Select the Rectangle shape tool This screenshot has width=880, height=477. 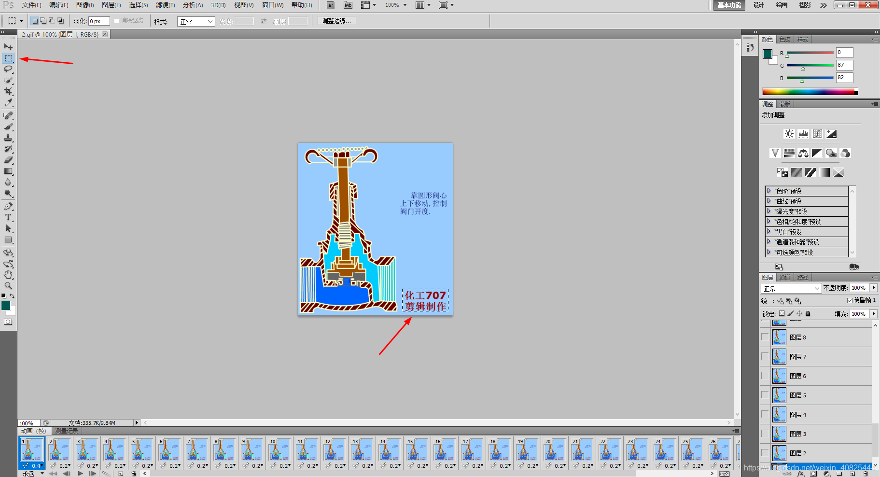[x=8, y=239]
